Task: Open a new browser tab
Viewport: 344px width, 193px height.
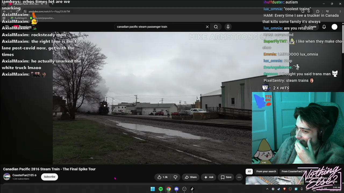Action: point(53,4)
